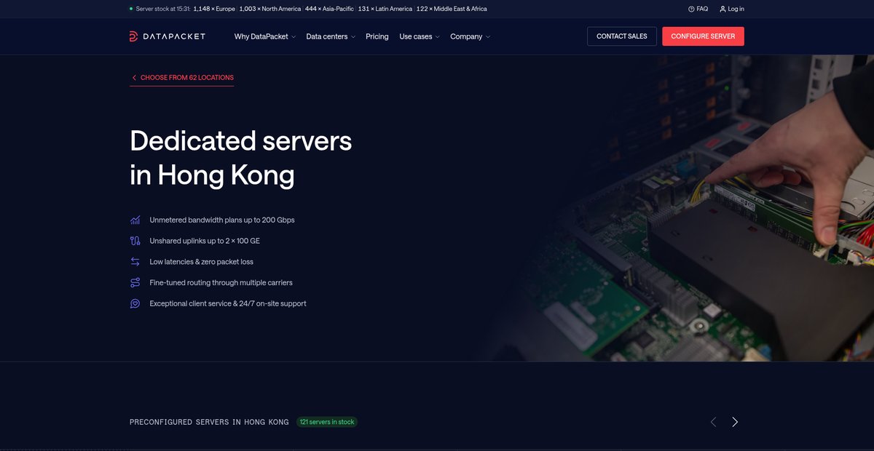Viewport: 874px width, 451px height.
Task: Click Preconfigured Servers in Hong Kong label
Action: 209,422
